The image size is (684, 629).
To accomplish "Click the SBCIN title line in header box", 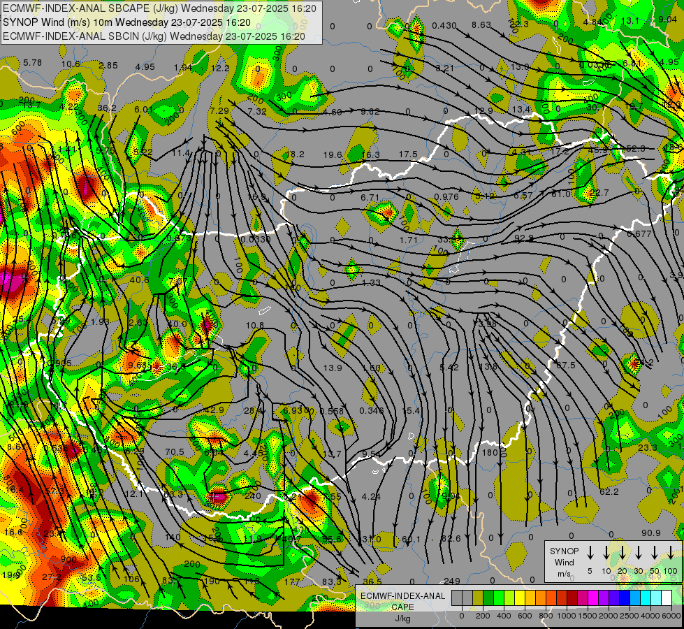I will click(x=154, y=36).
